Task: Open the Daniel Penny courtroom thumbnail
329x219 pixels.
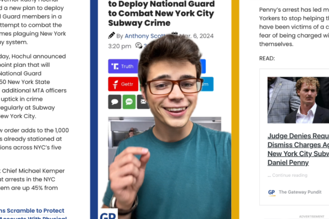Action: 298,100
